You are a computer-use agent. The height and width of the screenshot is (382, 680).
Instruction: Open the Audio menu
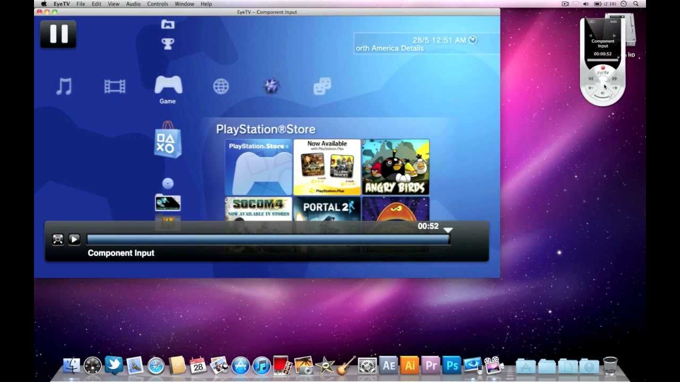(x=133, y=4)
